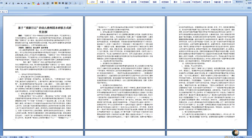Select the 正文 style
252x138 pixels.
(x=92, y=2)
